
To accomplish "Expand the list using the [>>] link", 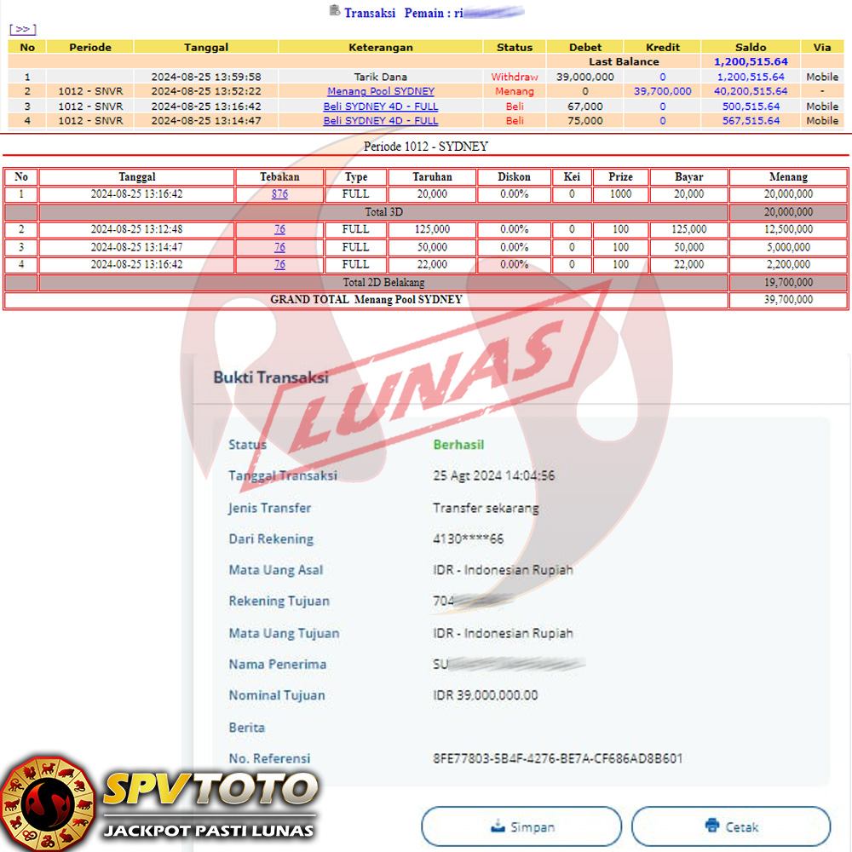I will (22, 29).
